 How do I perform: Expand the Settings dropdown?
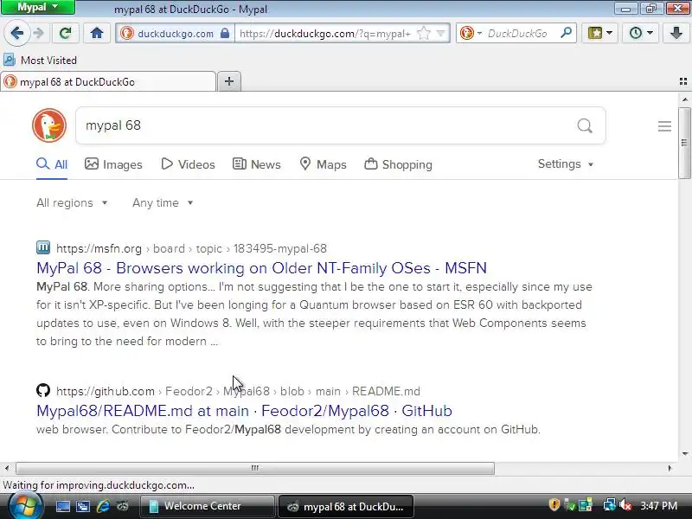pyautogui.click(x=566, y=164)
